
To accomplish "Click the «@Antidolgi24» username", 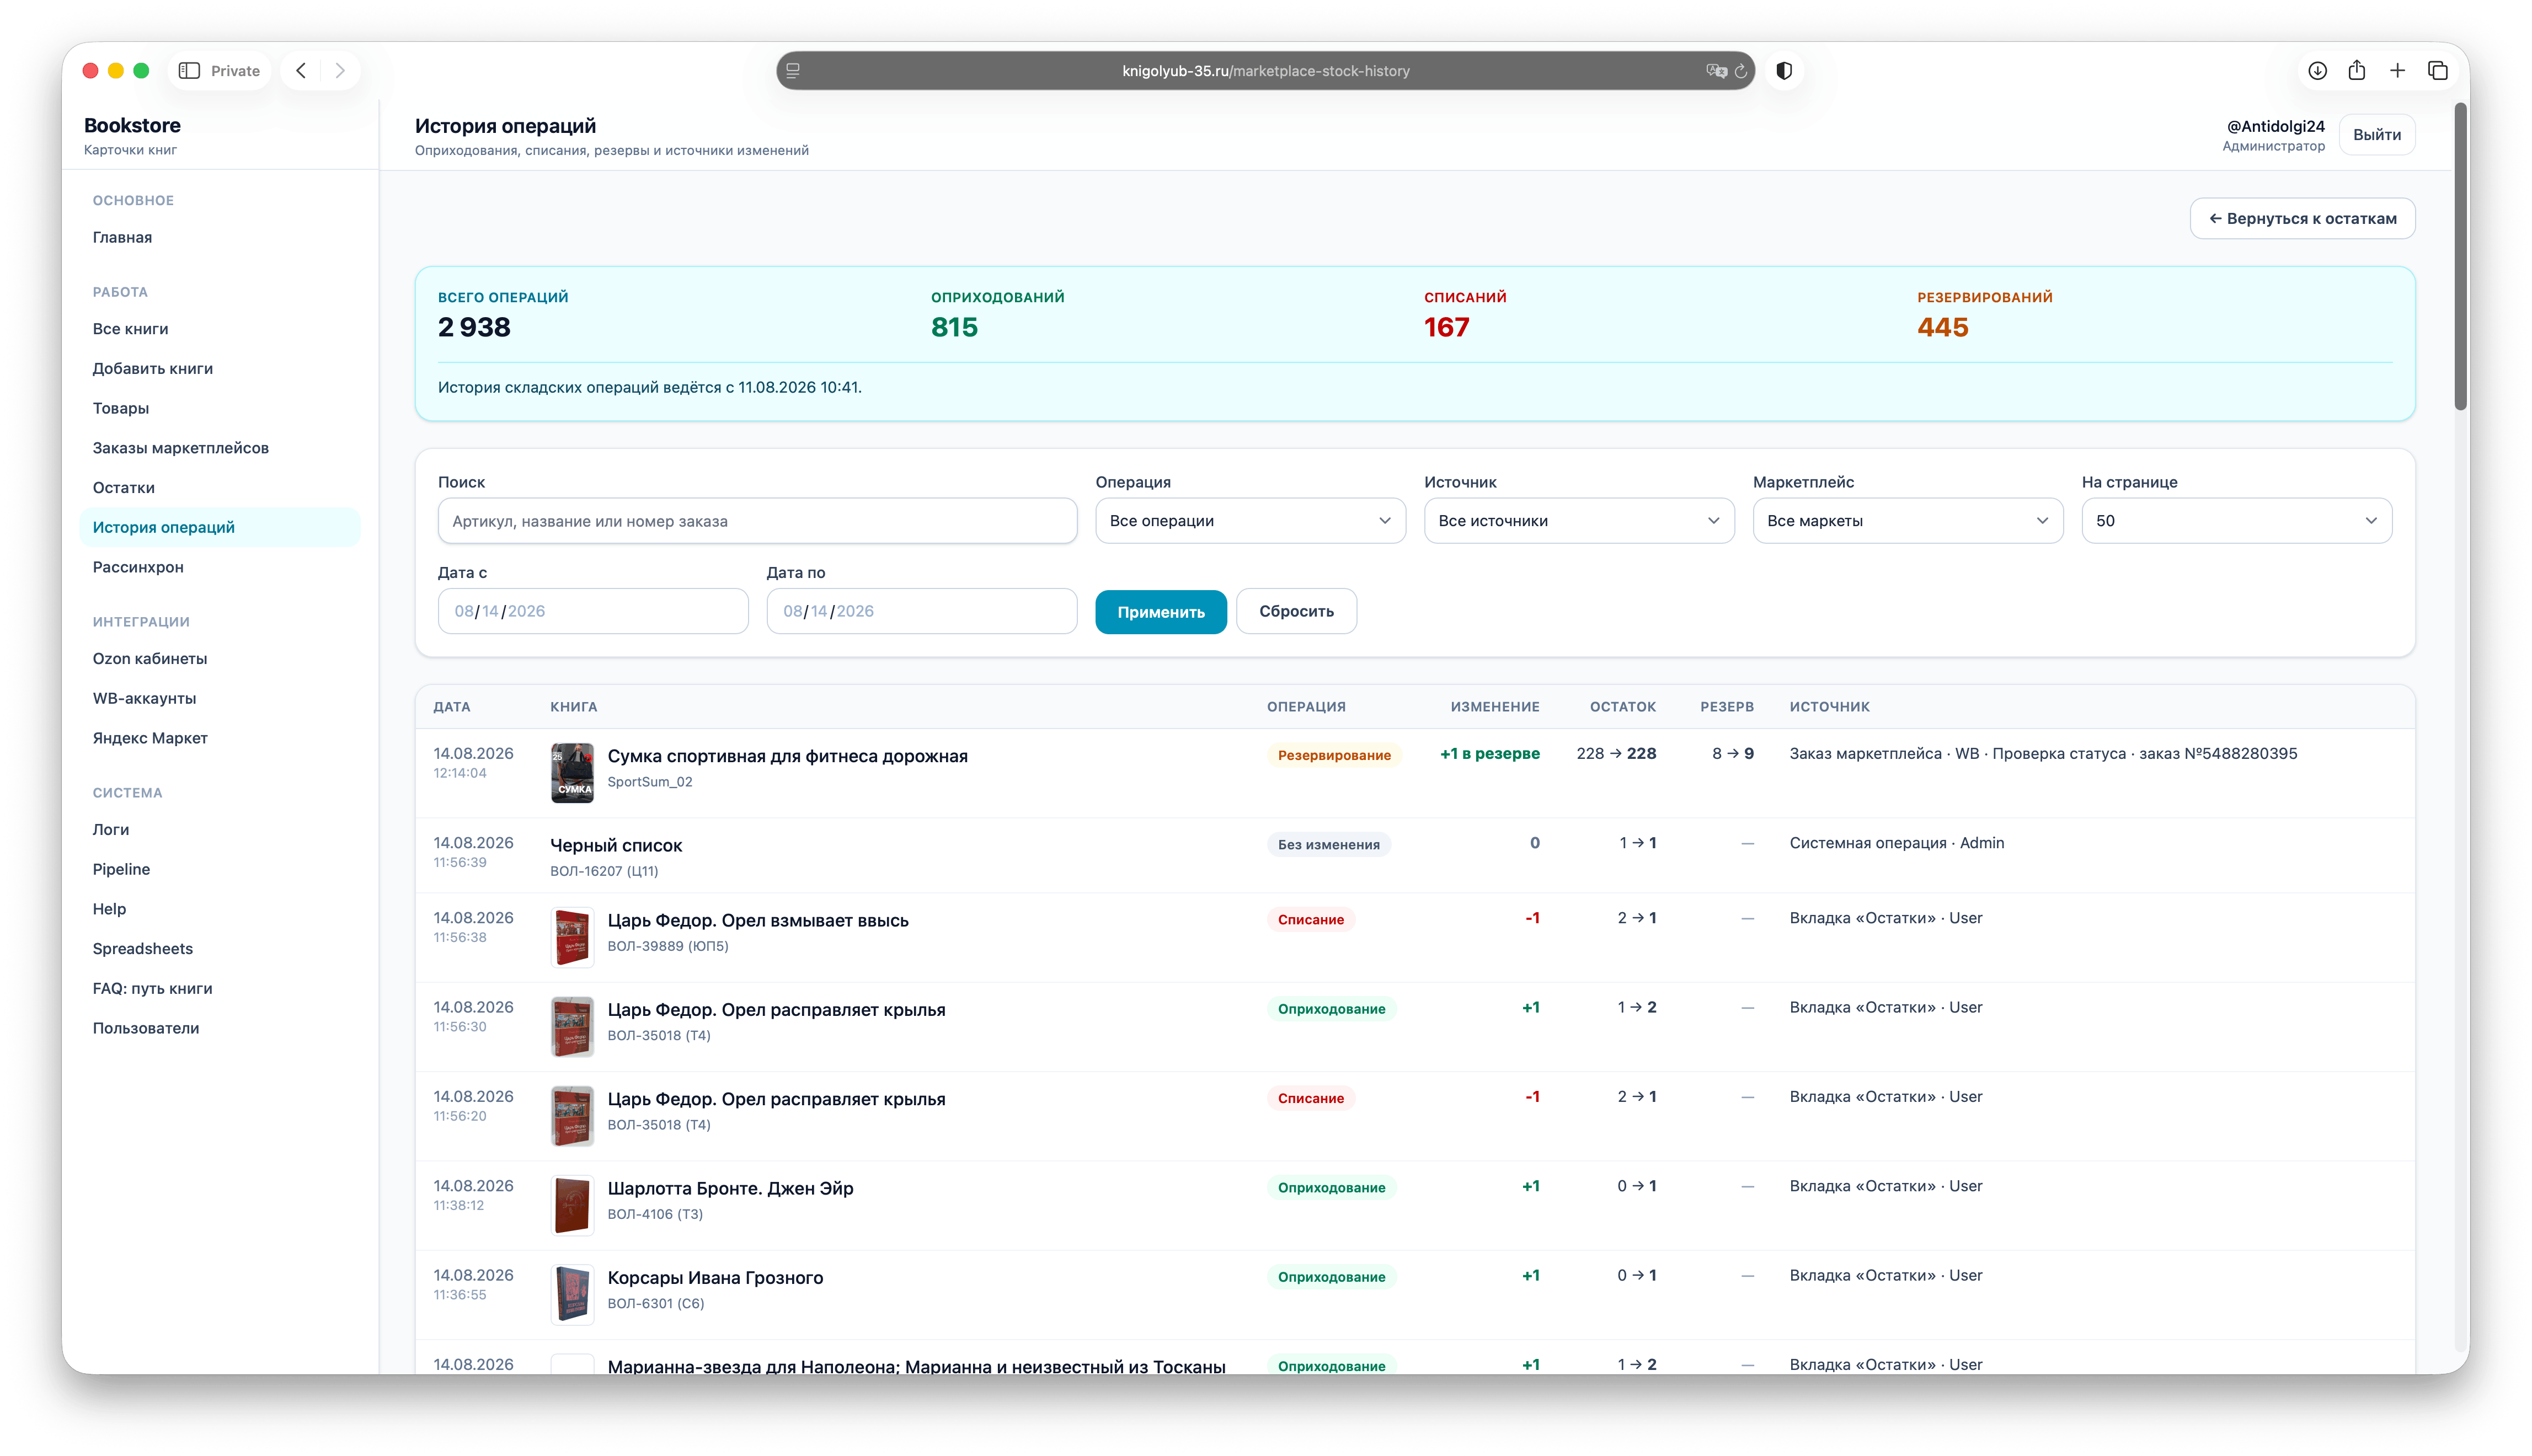I will point(2275,126).
